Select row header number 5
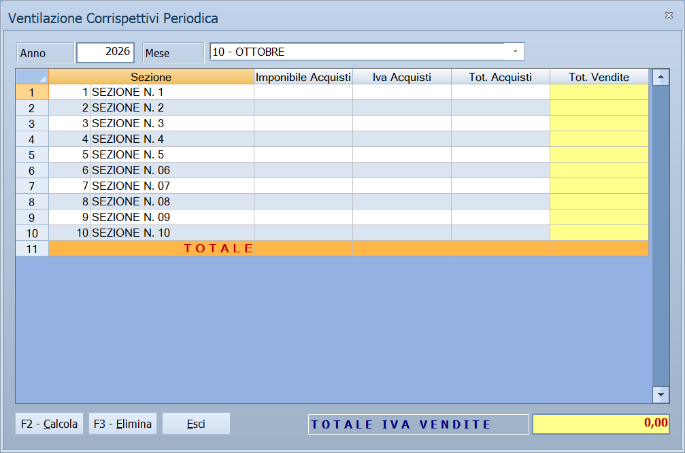 (32, 154)
